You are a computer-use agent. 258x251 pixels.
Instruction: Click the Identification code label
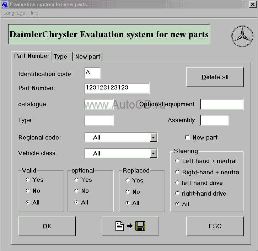coord(45,74)
